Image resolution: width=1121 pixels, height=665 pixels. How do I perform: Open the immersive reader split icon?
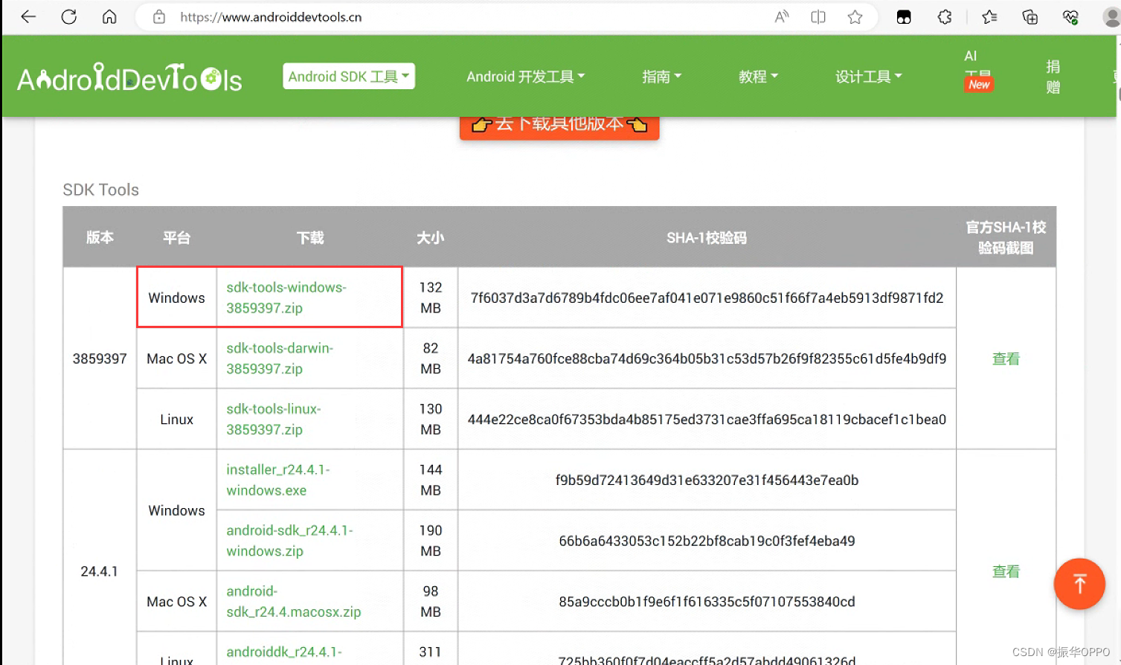[818, 16]
